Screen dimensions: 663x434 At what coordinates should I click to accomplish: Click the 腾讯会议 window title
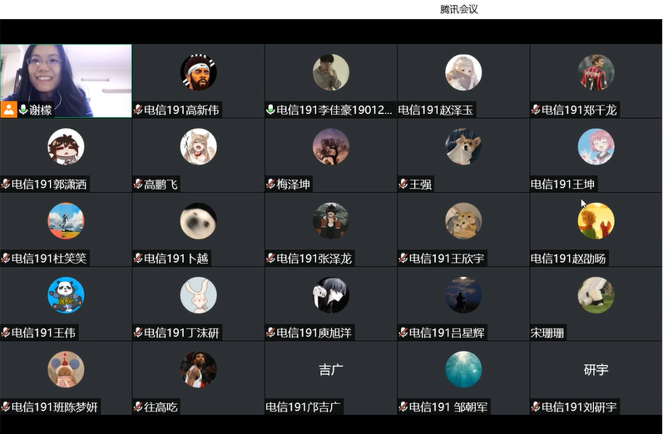pyautogui.click(x=458, y=9)
